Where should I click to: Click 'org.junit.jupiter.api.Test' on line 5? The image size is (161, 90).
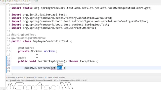click(44, 14)
